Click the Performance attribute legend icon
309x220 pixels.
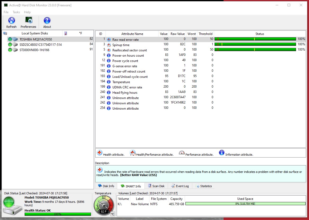click(x=182, y=152)
